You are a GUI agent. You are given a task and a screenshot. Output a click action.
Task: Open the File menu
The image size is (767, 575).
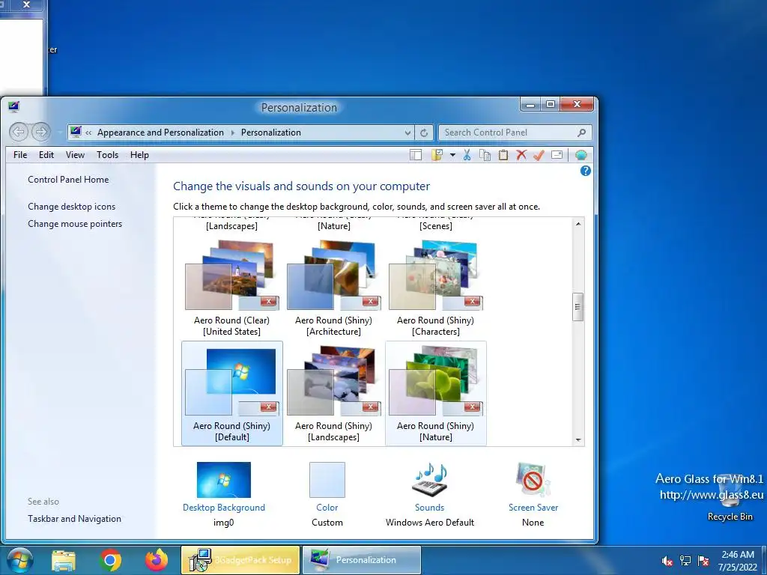[x=20, y=155]
